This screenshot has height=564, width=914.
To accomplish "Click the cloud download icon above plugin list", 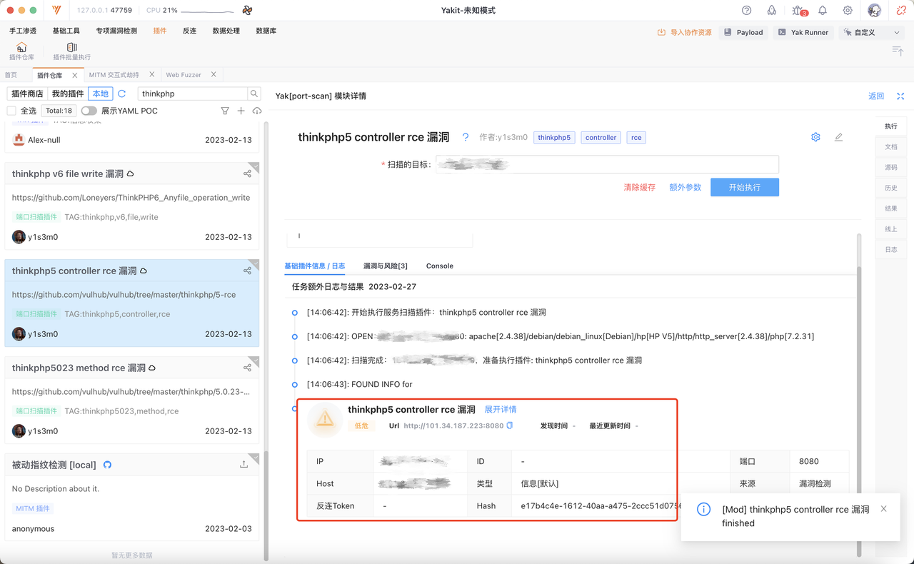I will 257,111.
